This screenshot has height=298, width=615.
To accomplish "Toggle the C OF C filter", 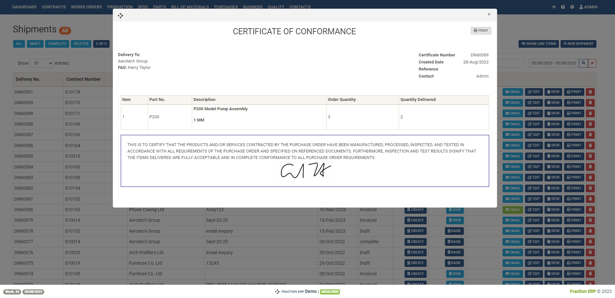I will pos(101,44).
